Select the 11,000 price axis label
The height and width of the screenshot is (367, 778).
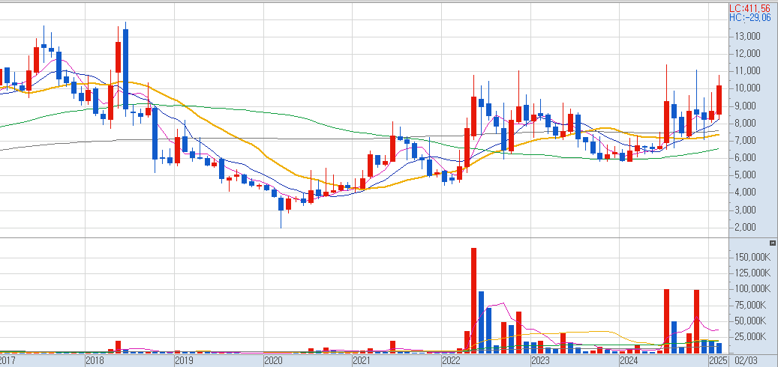tap(746, 71)
